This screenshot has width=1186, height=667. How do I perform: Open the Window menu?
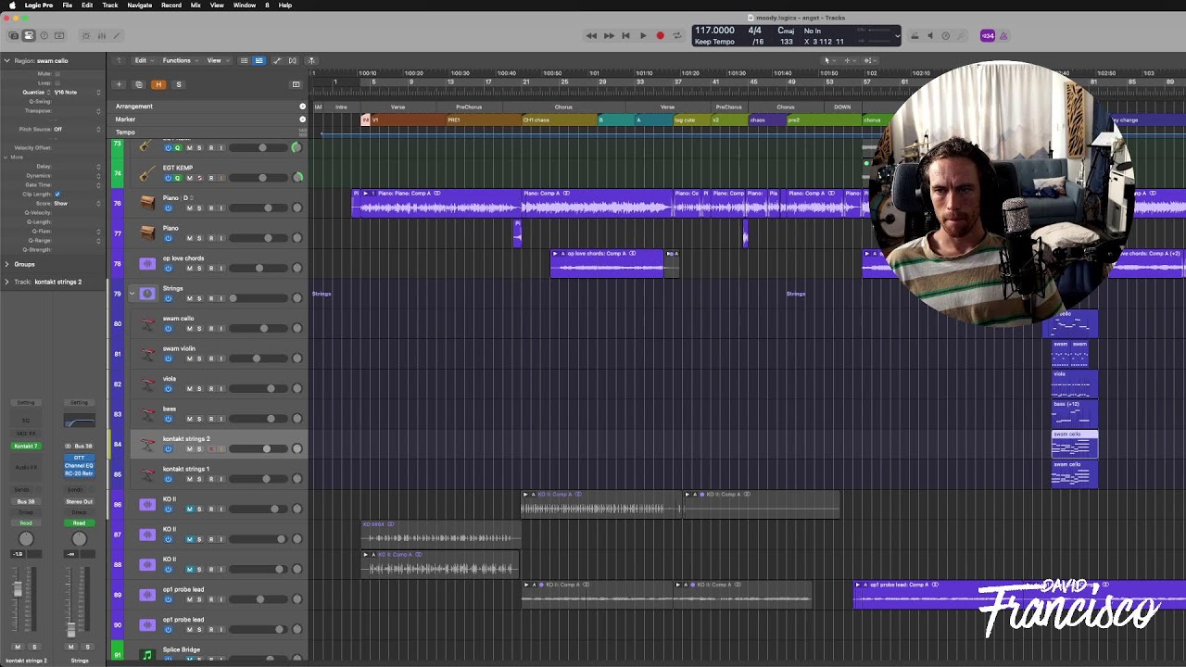245,5
